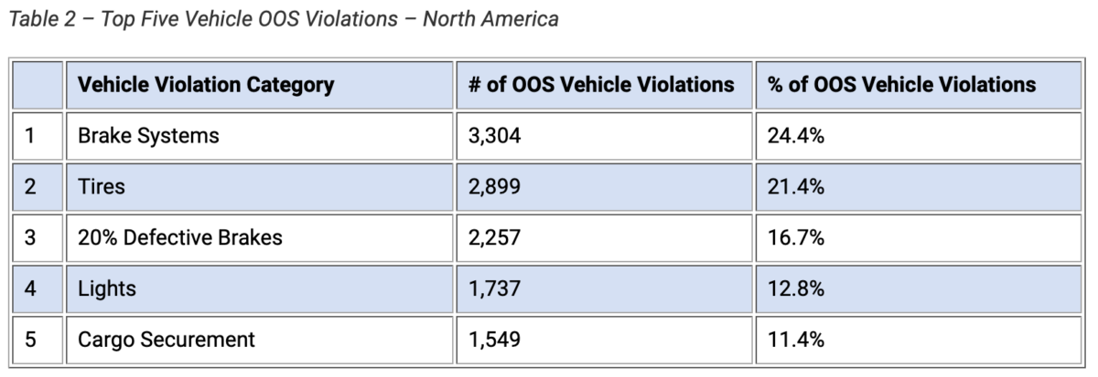Click the 2,257 violations count cell

[x=494, y=238]
